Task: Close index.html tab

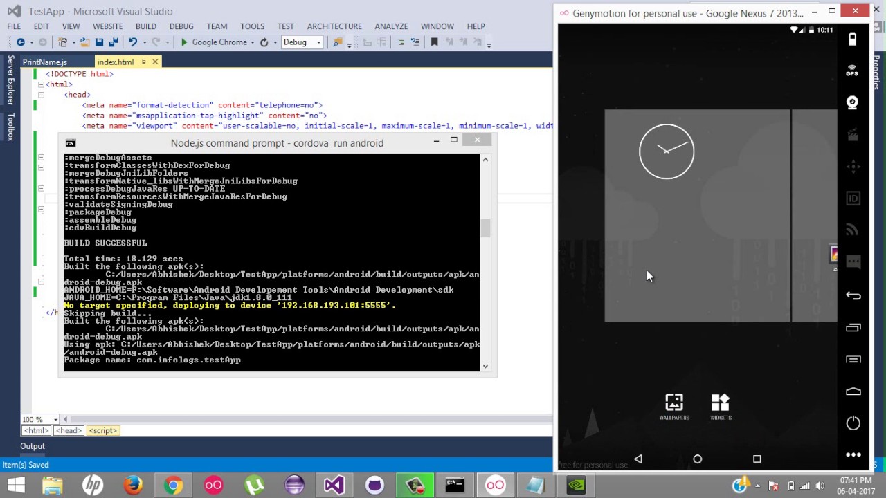Action: (155, 62)
